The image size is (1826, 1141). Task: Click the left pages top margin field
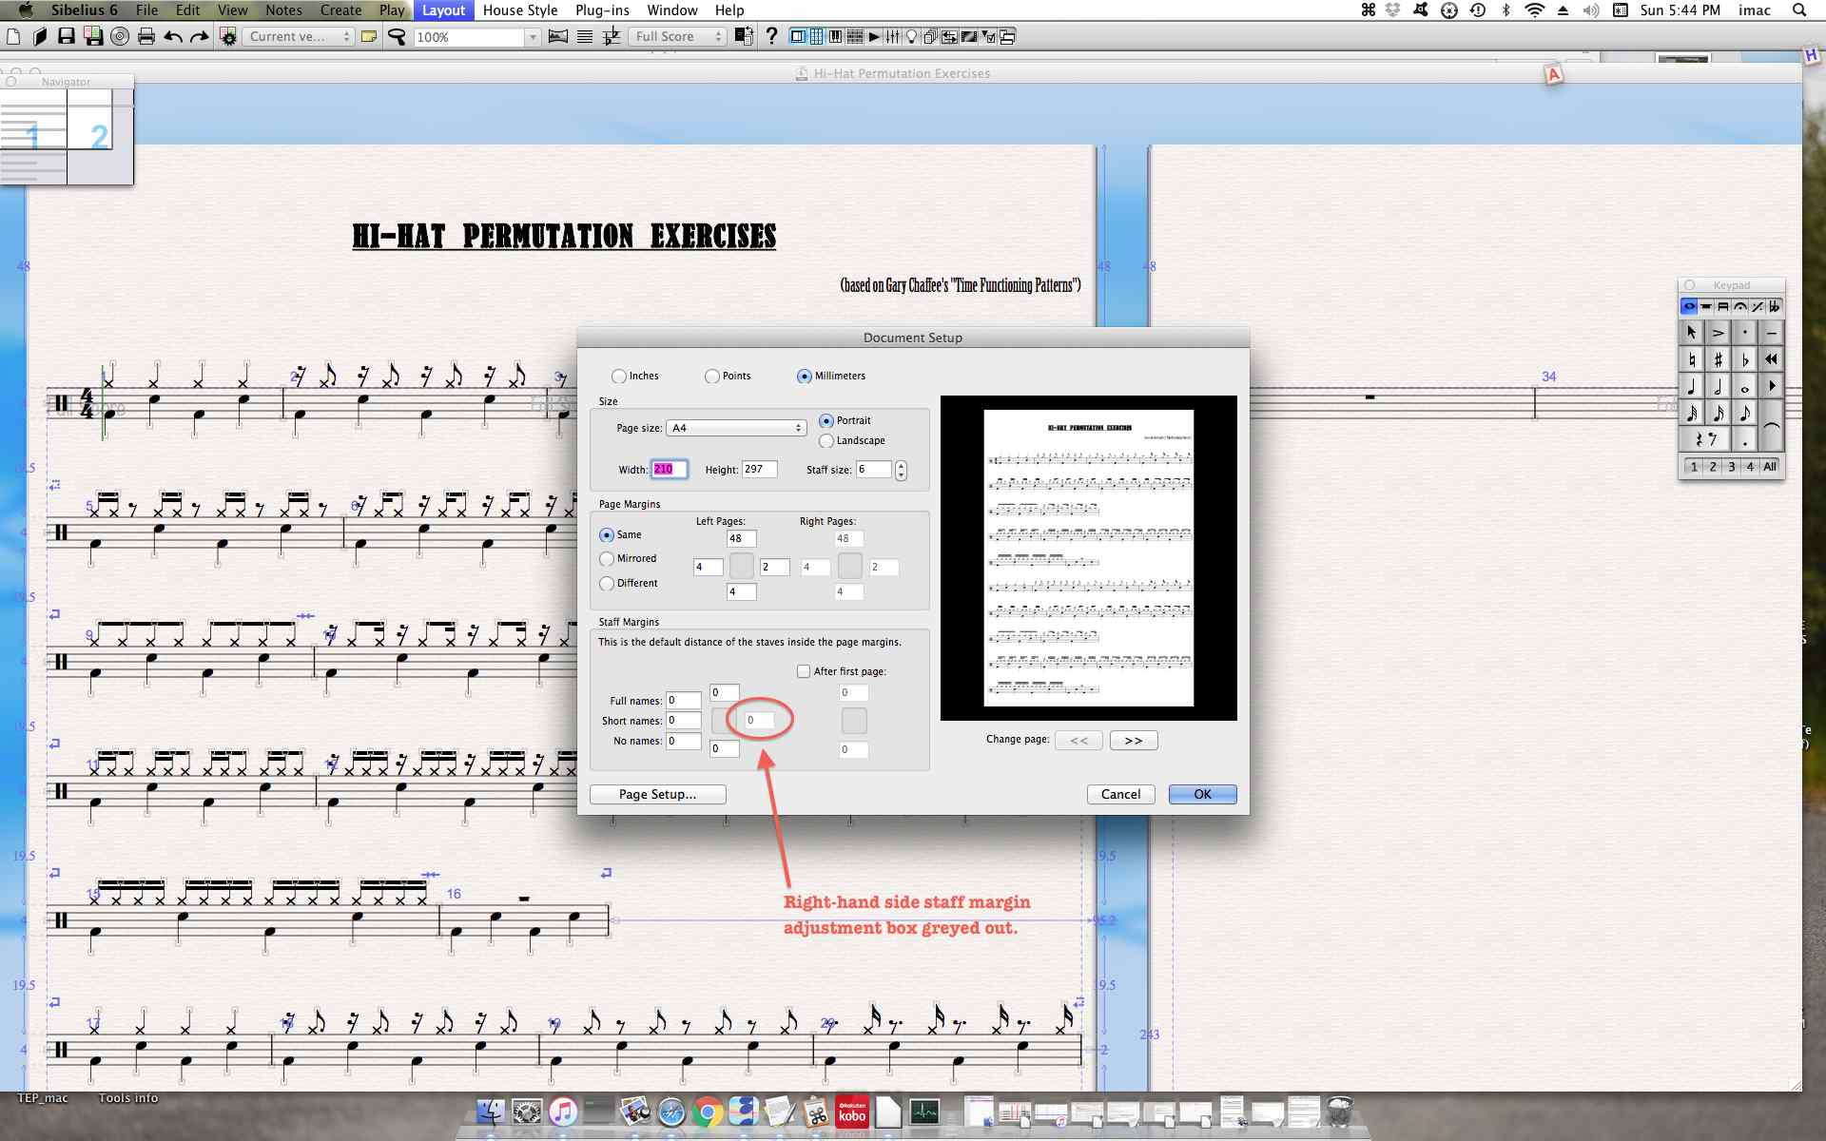tap(741, 538)
